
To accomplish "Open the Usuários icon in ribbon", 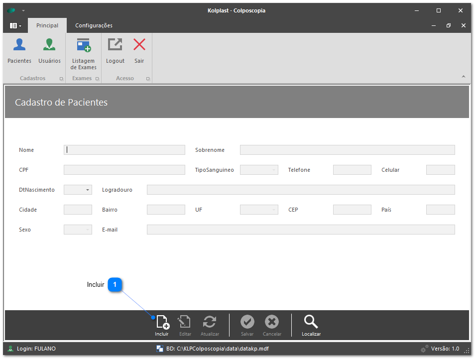I will click(49, 50).
